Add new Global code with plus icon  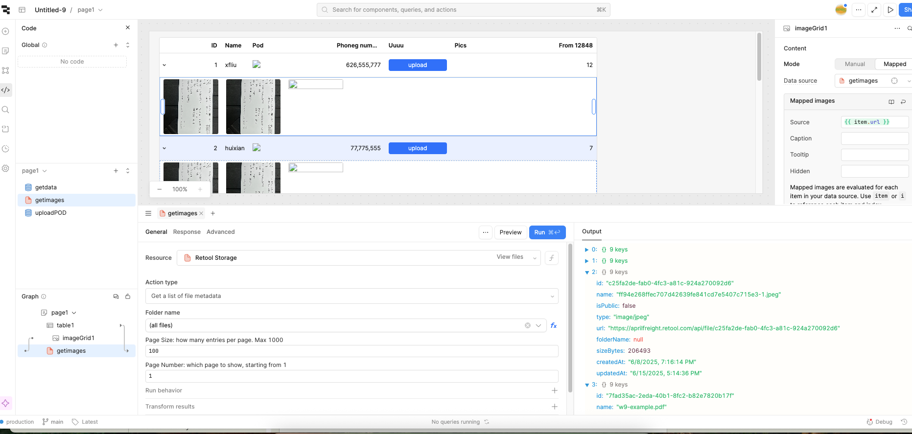[x=116, y=45]
